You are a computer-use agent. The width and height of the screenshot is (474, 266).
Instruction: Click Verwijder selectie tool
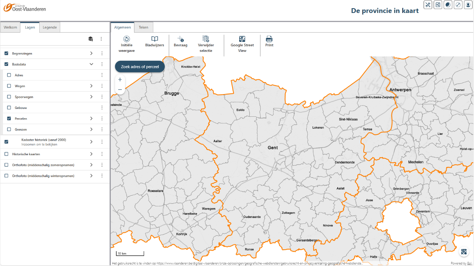(206, 44)
